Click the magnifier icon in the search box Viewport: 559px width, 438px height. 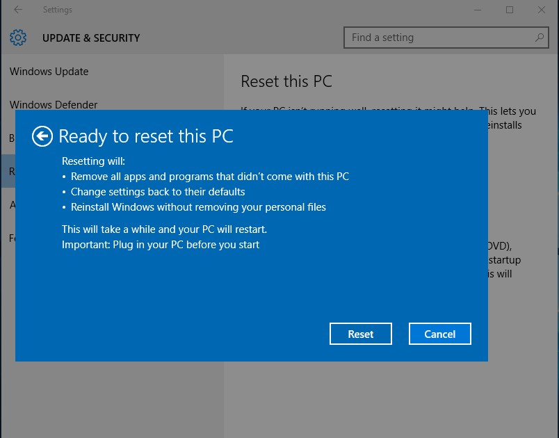pos(539,38)
